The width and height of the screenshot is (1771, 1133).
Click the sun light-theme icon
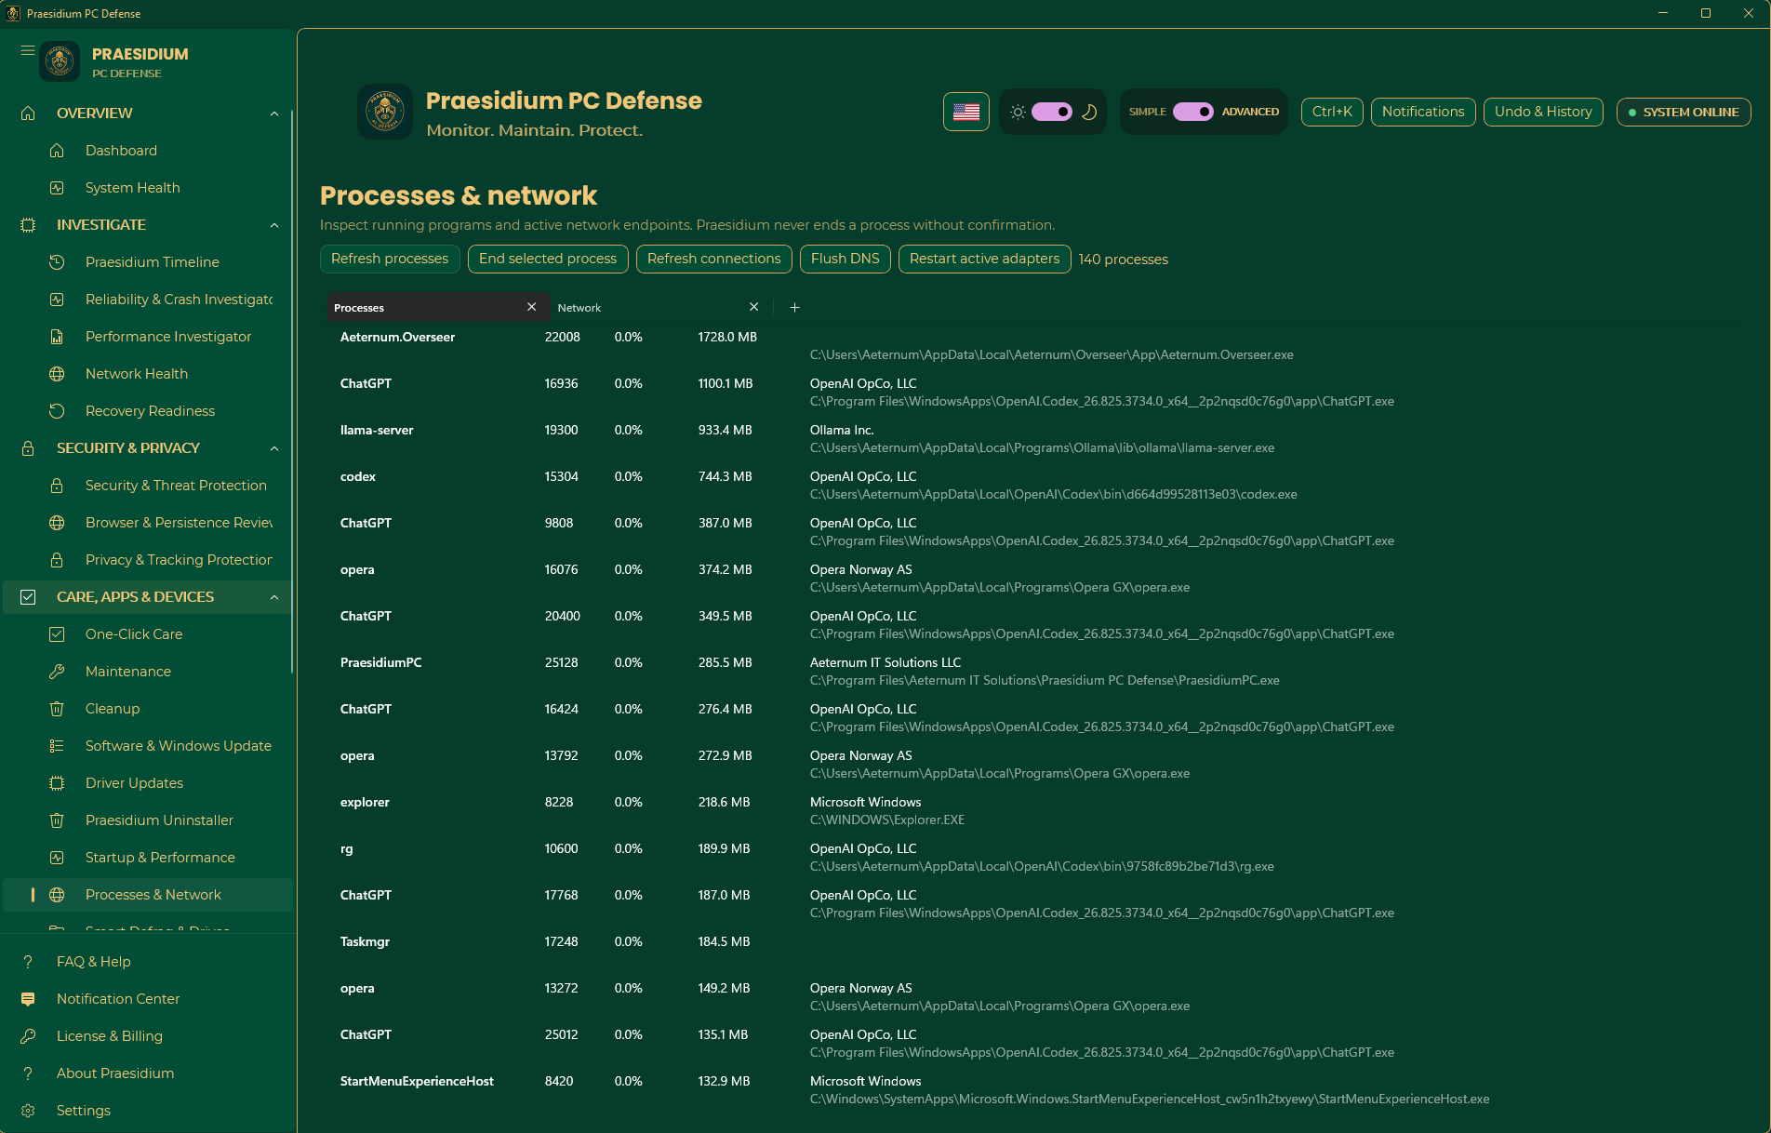(x=1018, y=112)
